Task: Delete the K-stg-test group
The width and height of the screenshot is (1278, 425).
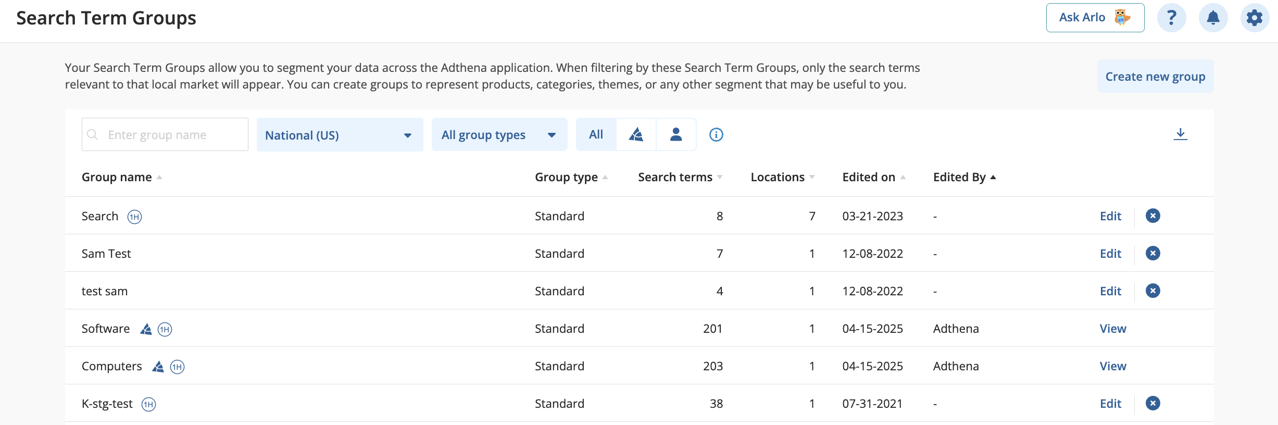Action: click(x=1152, y=403)
